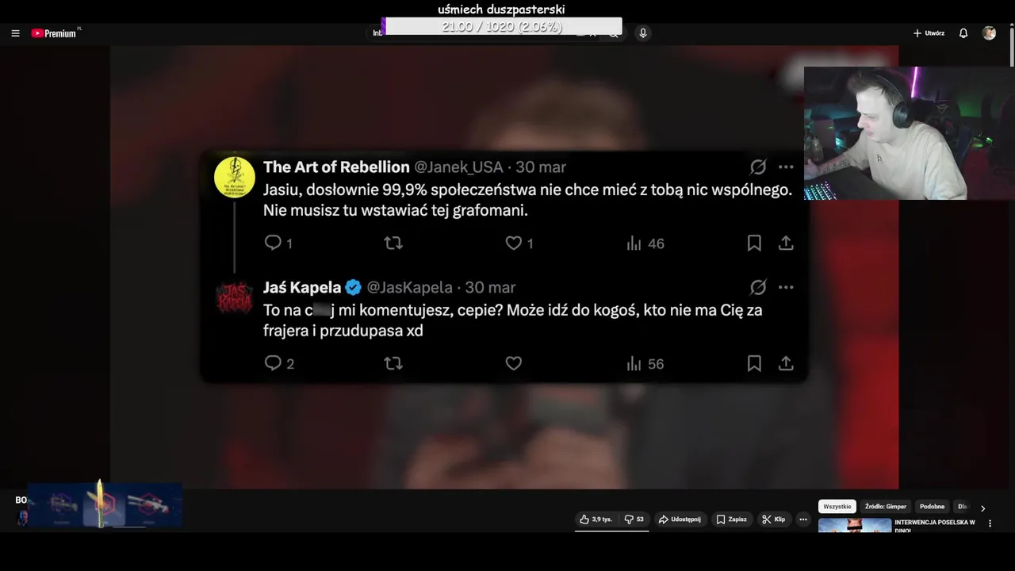This screenshot has height=571, width=1015.
Task: Open the YouTube hamburger guide menu
Action: [15, 33]
